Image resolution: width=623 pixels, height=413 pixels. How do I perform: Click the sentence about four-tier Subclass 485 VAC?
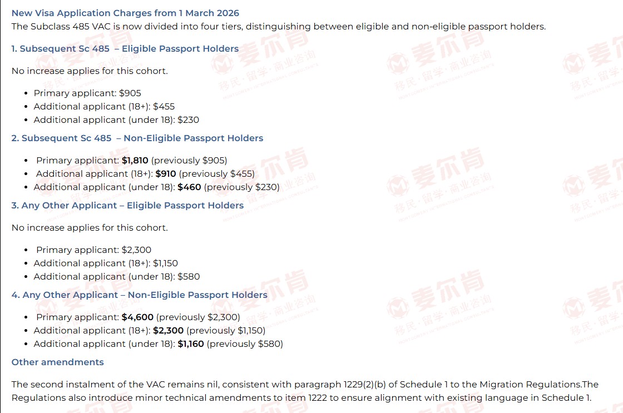coord(278,26)
